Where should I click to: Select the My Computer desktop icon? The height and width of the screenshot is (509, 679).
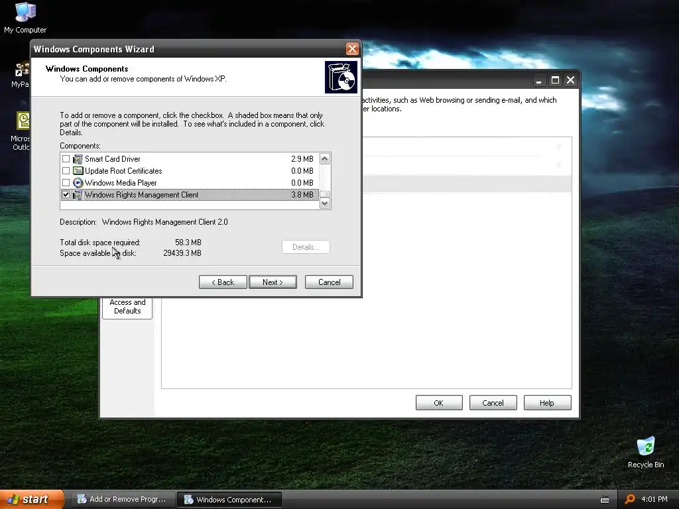coord(25,17)
